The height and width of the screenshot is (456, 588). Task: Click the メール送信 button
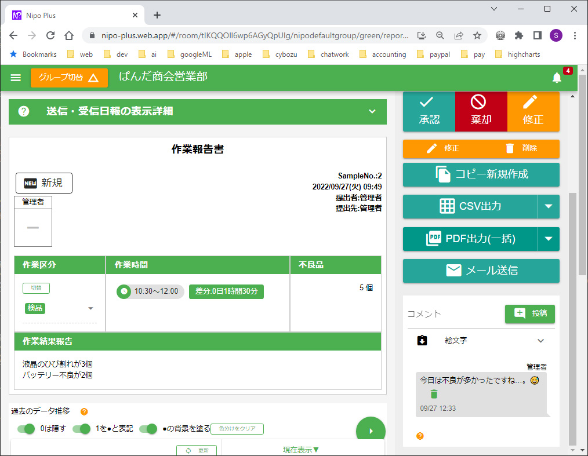click(481, 271)
